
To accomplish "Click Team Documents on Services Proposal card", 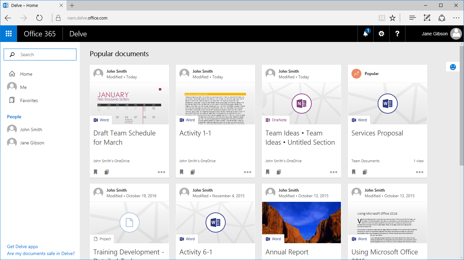I will [365, 161].
